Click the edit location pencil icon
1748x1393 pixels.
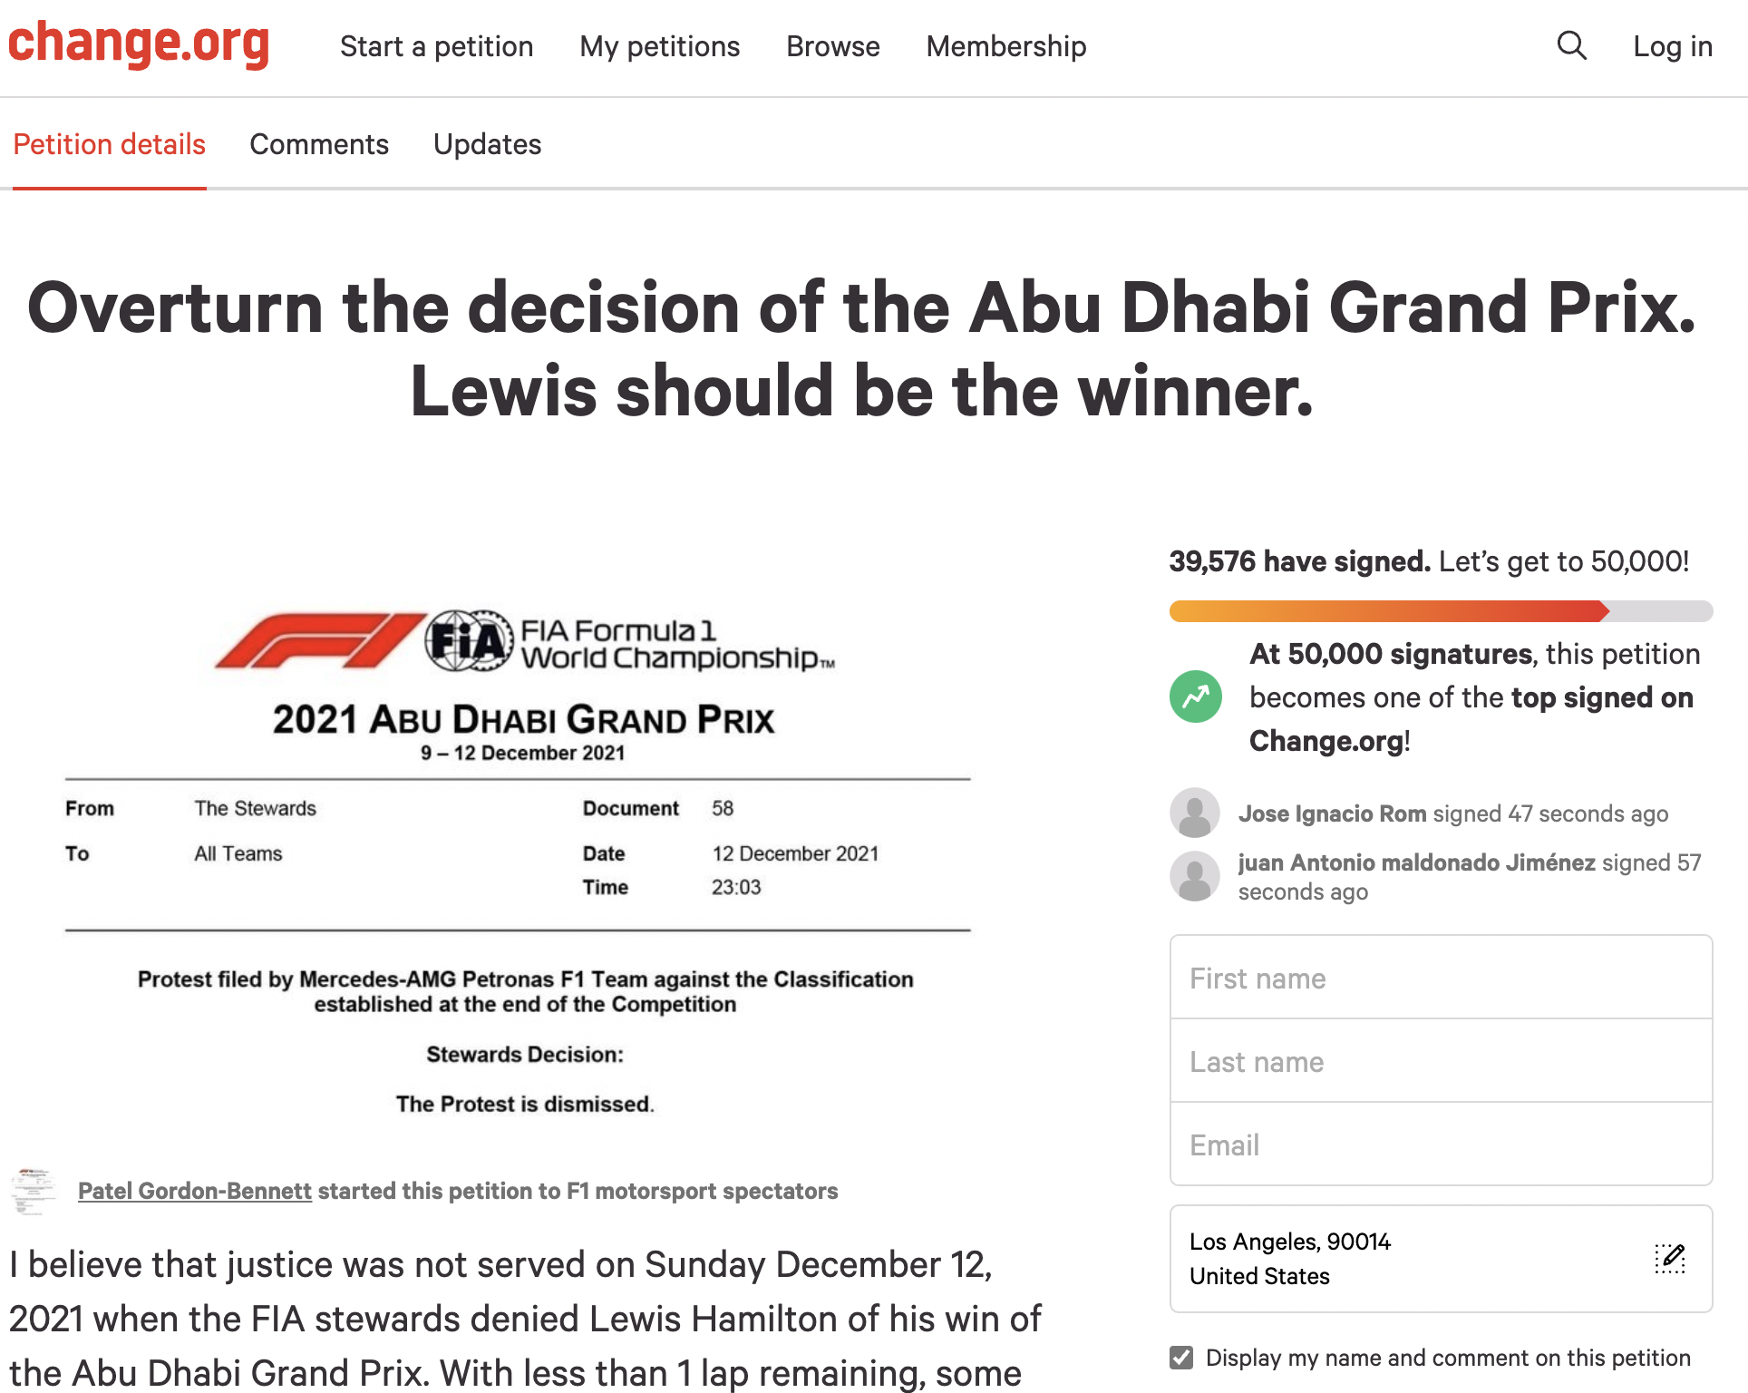point(1669,1258)
